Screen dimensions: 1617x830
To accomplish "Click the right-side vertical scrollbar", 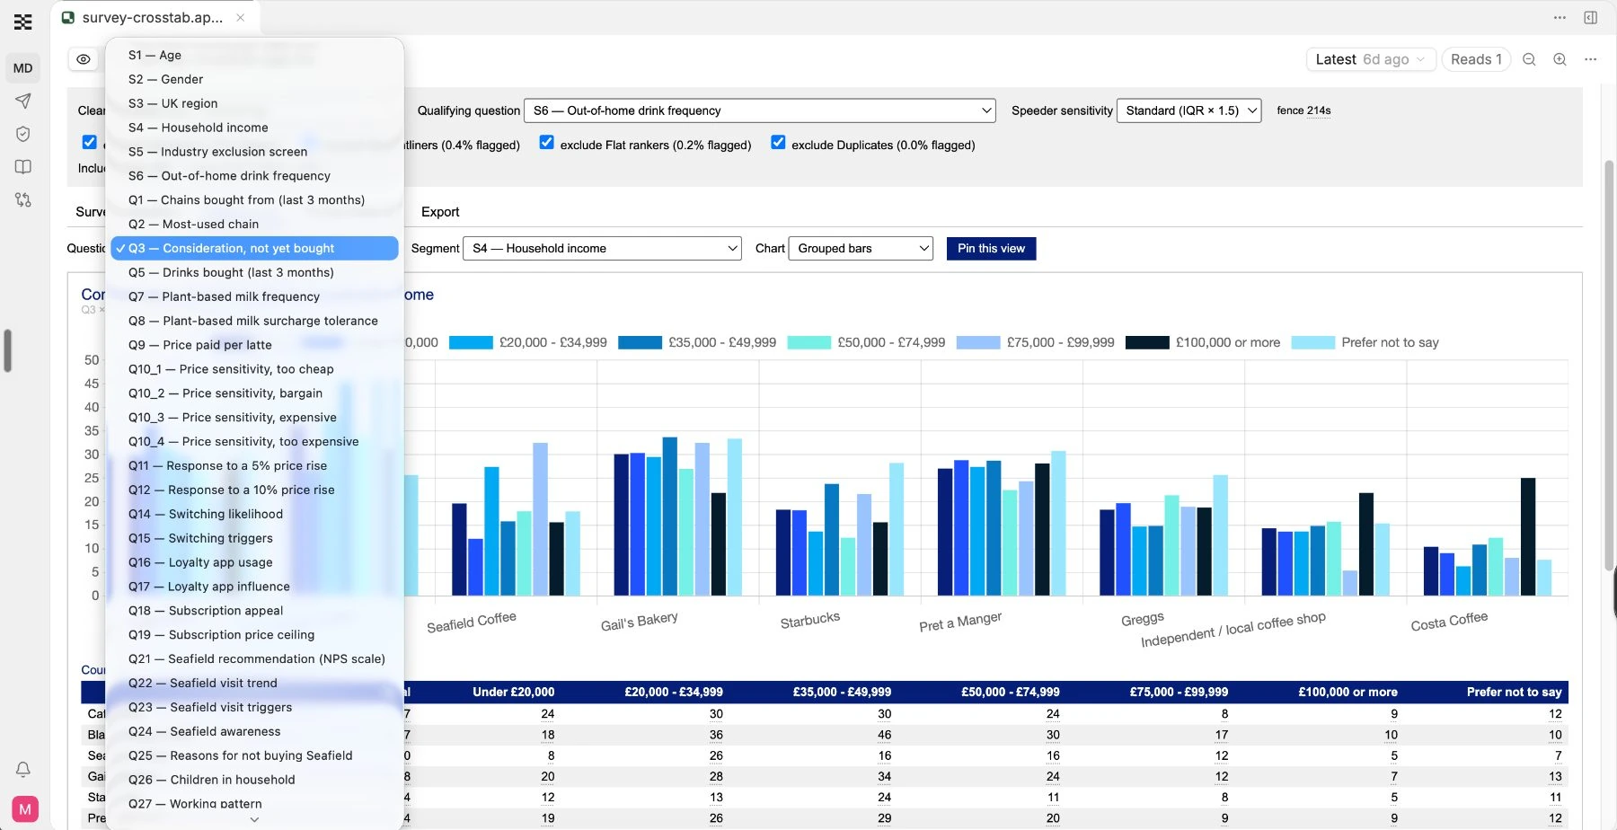I will click(1608, 364).
